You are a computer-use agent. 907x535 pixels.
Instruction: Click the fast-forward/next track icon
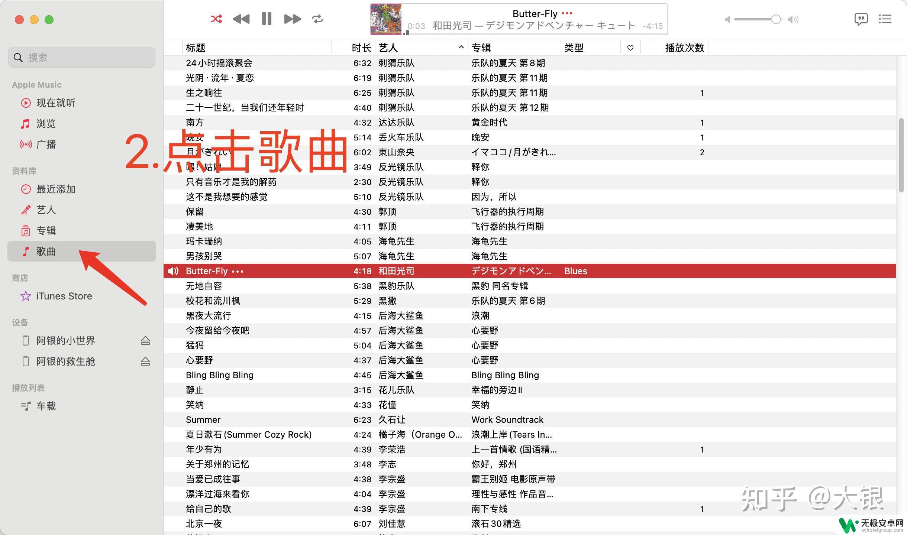point(292,19)
